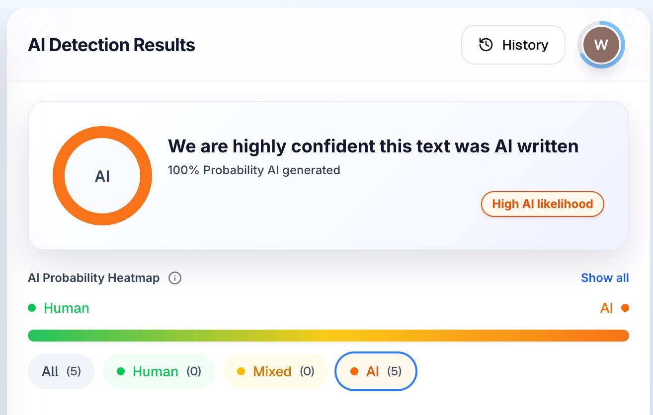Open the user profile avatar menu

(601, 45)
